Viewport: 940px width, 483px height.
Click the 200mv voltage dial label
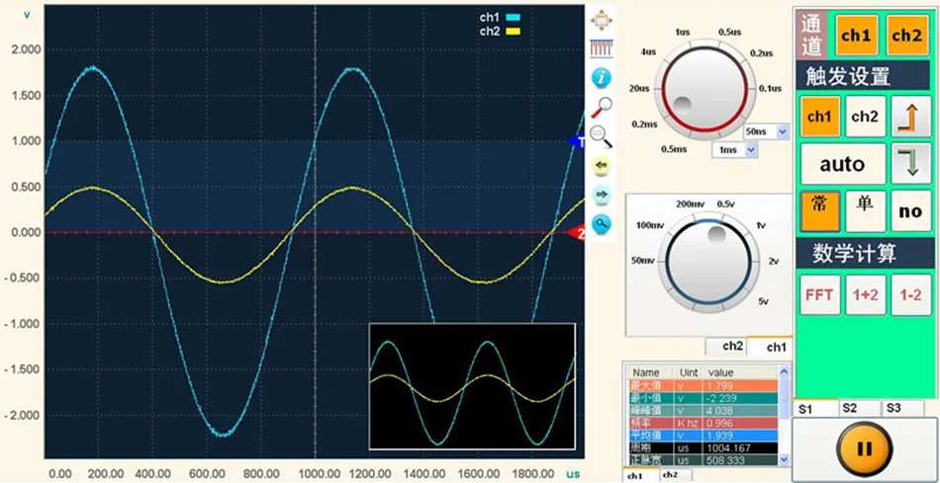coord(690,204)
